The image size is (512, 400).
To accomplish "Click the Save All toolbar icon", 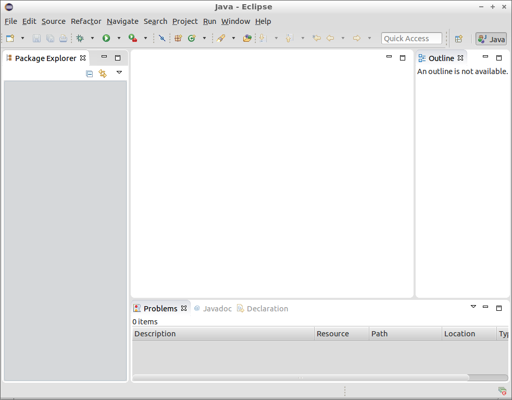I will 50,38.
